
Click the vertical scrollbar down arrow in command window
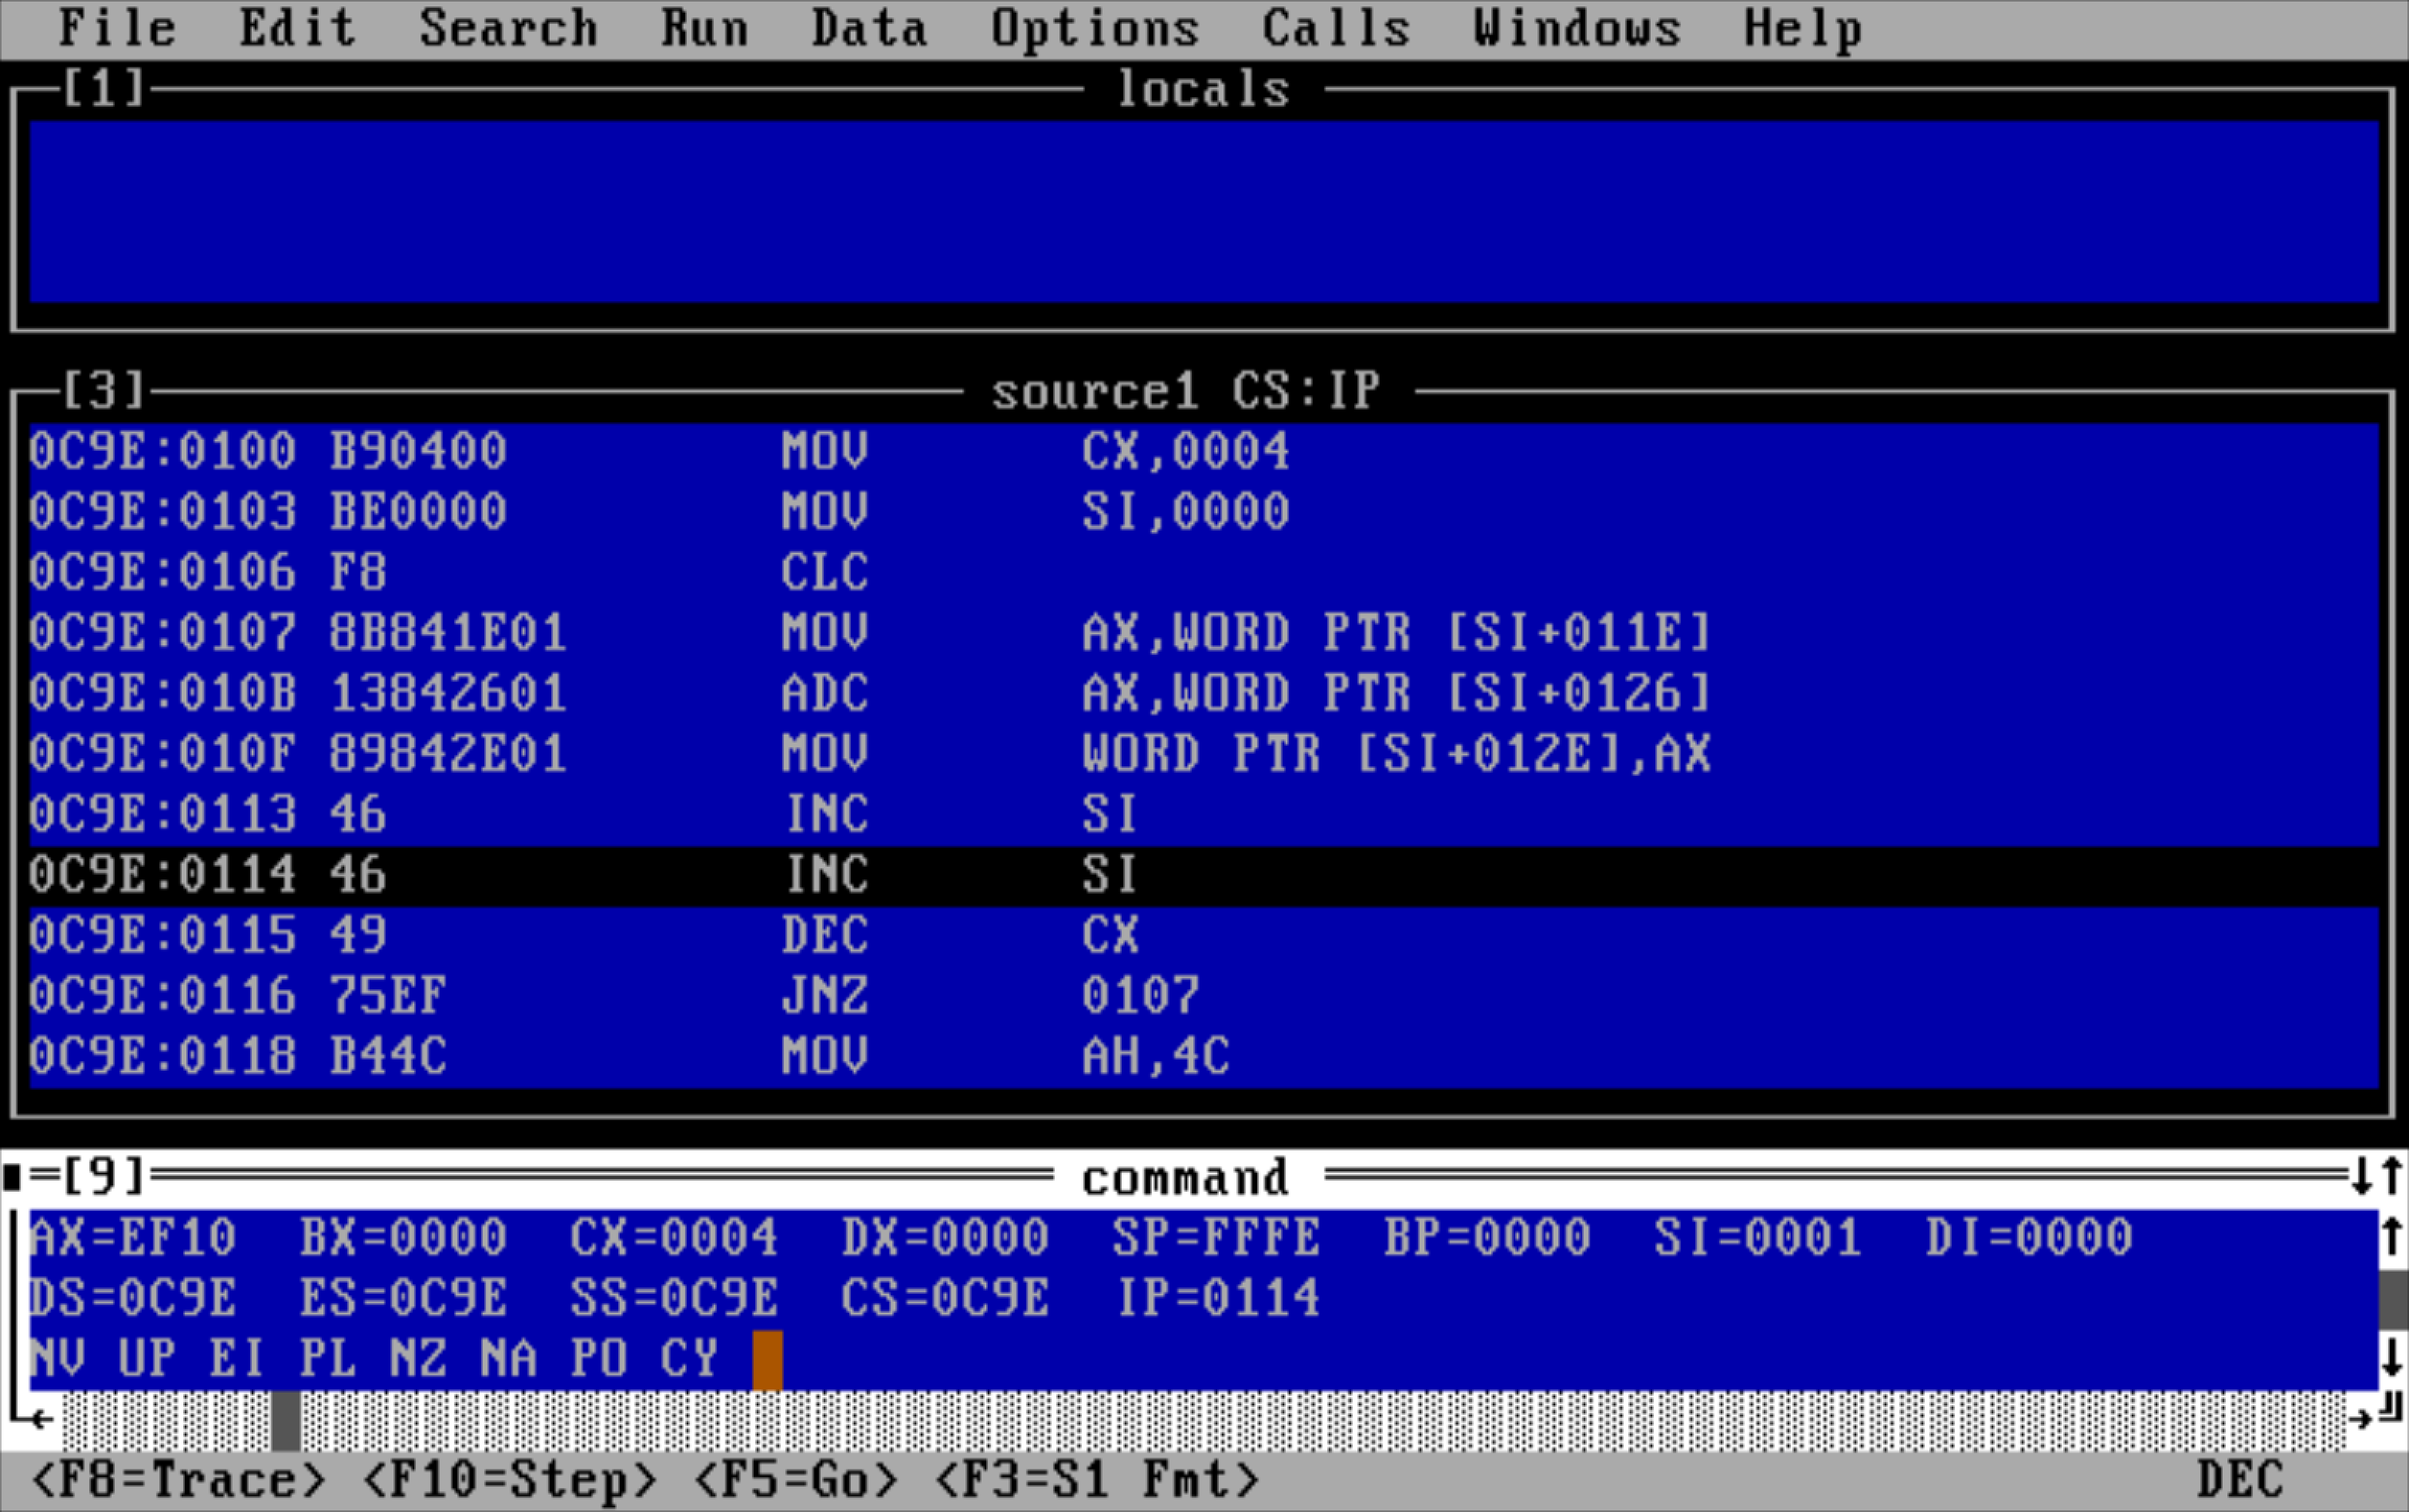point(2392,1358)
